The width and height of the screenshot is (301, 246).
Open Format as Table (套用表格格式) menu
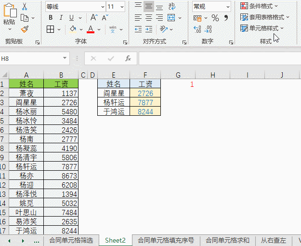264,17
